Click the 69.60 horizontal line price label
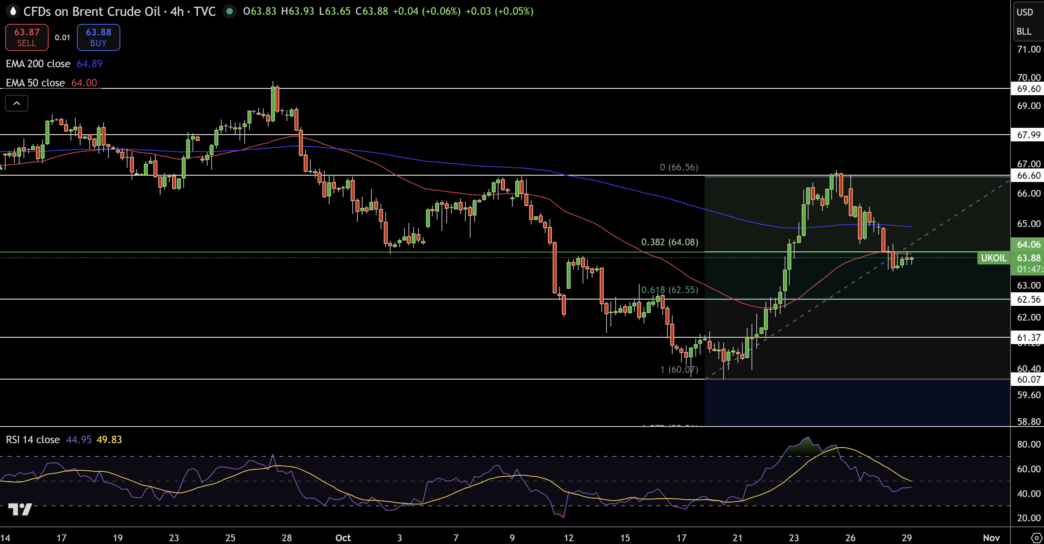 1028,89
